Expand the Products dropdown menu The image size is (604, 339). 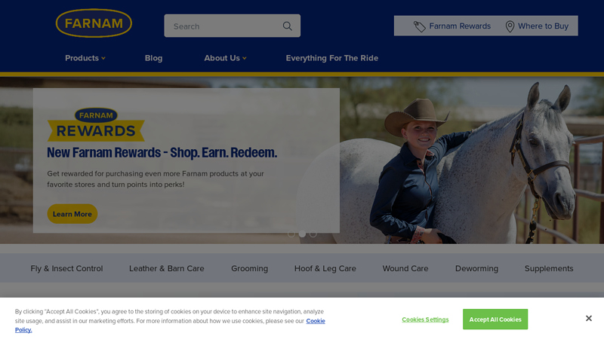coord(85,58)
